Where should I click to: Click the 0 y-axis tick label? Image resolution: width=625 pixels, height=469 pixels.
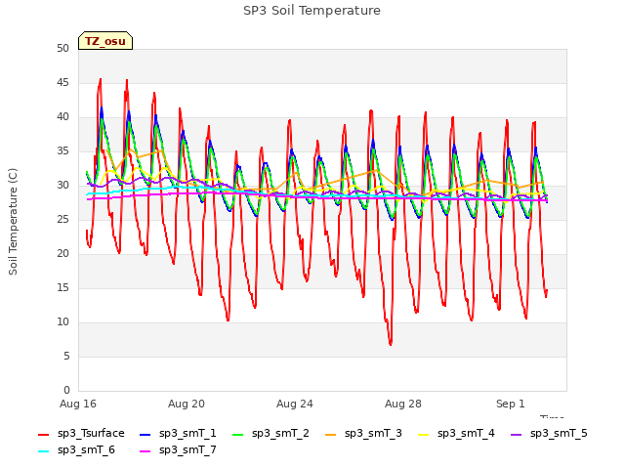[x=66, y=391]
